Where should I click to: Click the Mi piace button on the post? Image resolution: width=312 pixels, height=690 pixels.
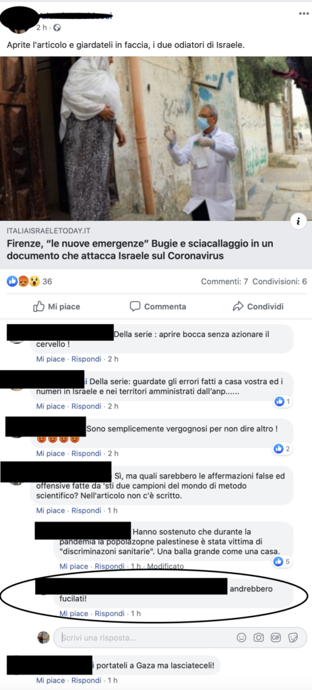click(x=57, y=307)
